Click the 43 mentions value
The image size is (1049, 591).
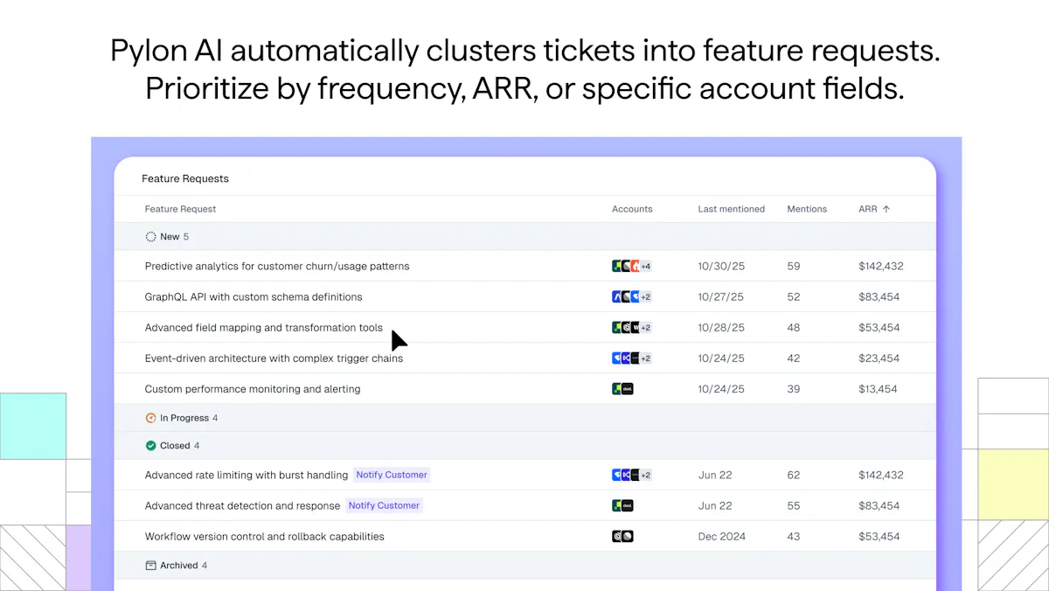coord(794,536)
